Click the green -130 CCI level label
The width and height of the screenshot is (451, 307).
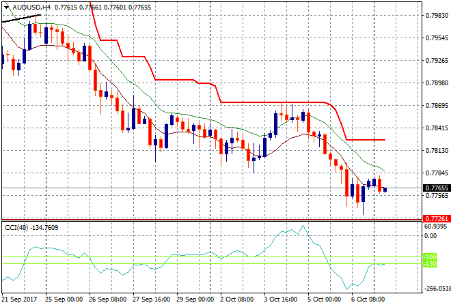coord(430,263)
